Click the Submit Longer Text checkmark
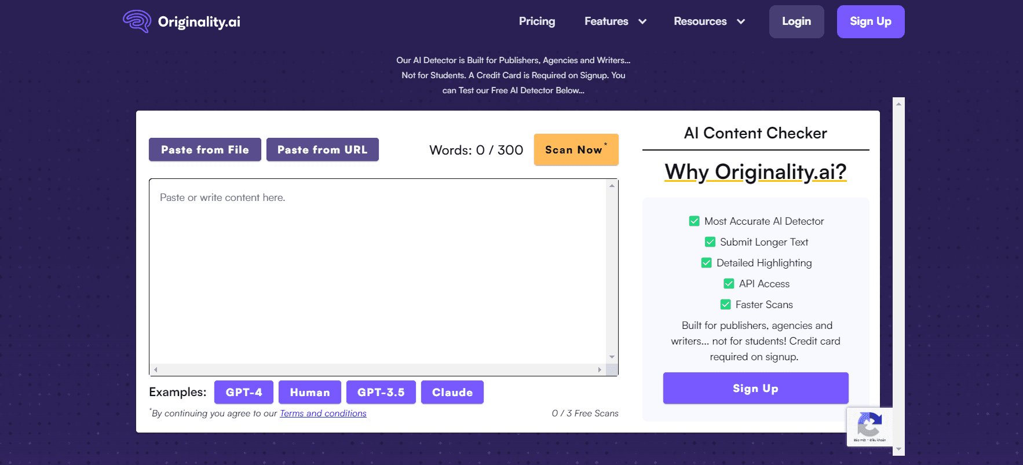Viewport: 1023px width, 465px height. (x=710, y=242)
